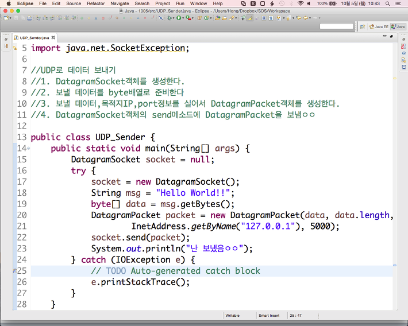Image resolution: width=408 pixels, height=326 pixels.
Task: Open the File menu
Action: pos(43,3)
